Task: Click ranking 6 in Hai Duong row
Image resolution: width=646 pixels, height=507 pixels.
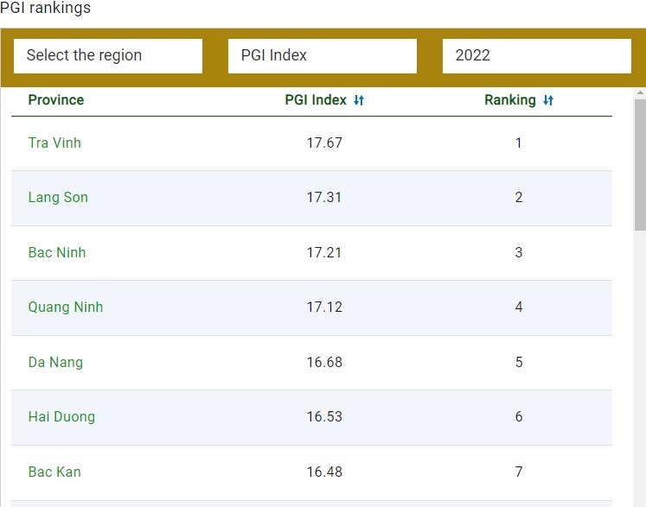Action: [x=519, y=416]
